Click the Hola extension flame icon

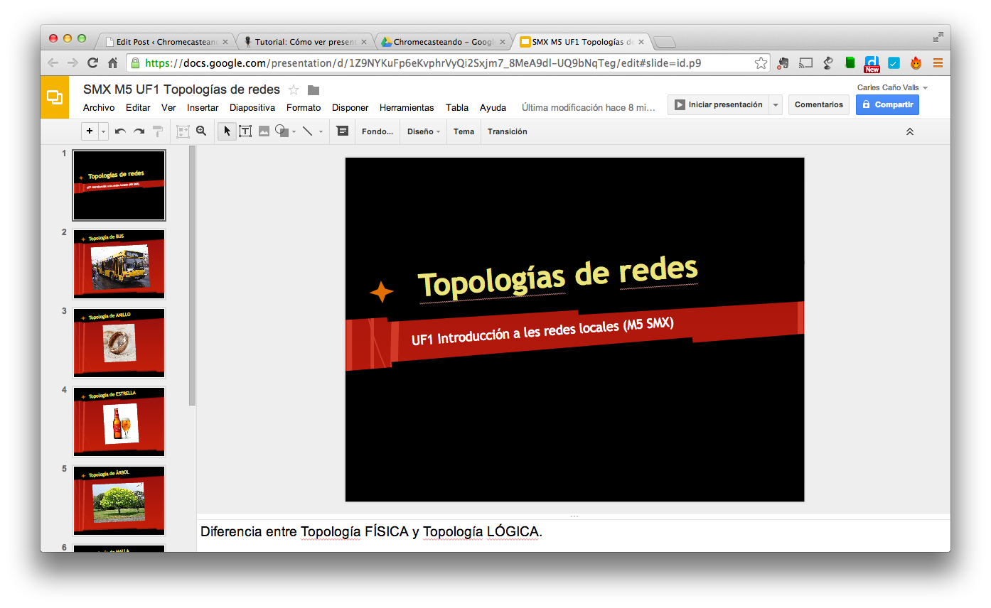coord(916,63)
